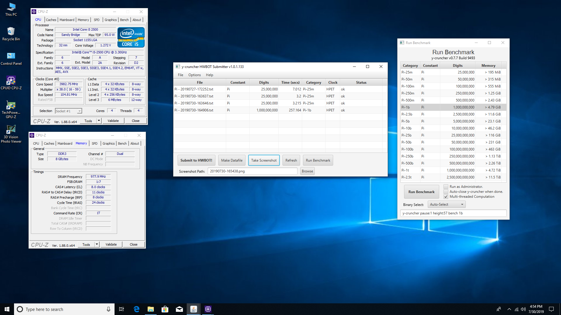Viewport: 561px width, 315px height.
Task: Sort benchmark list by Memory column
Action: tap(488, 66)
